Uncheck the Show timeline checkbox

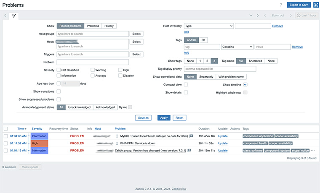(x=245, y=85)
